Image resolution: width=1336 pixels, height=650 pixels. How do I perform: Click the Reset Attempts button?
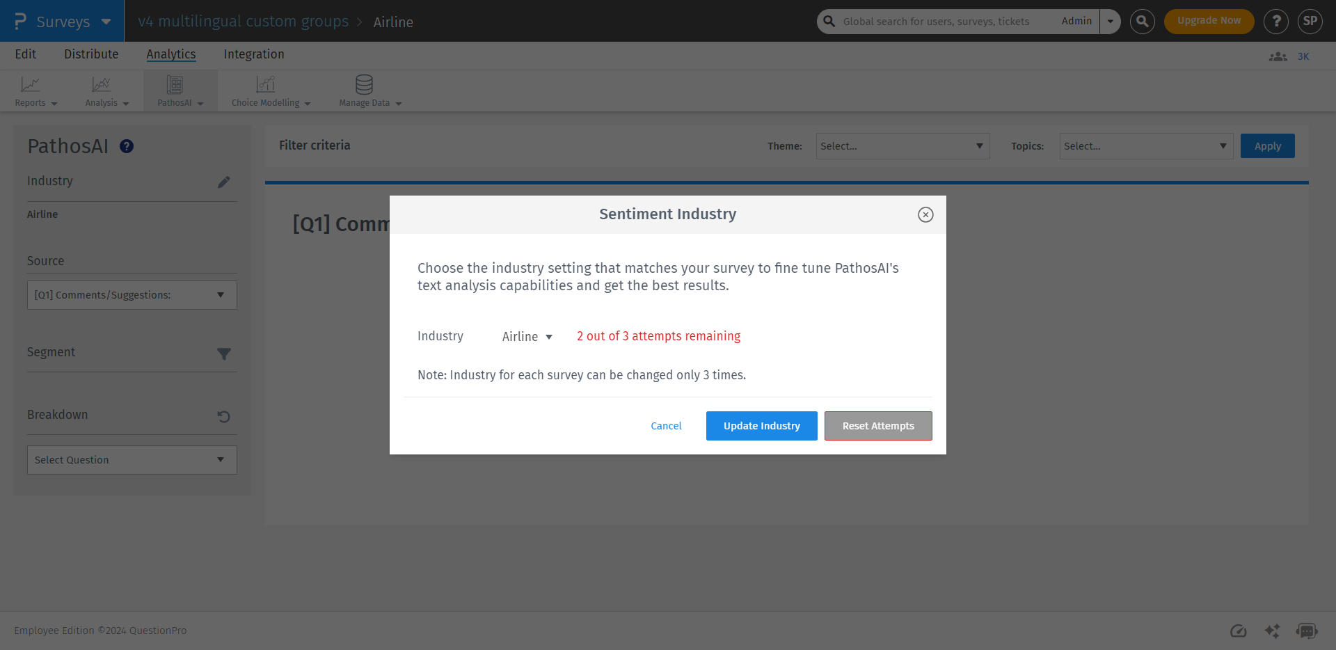(877, 425)
